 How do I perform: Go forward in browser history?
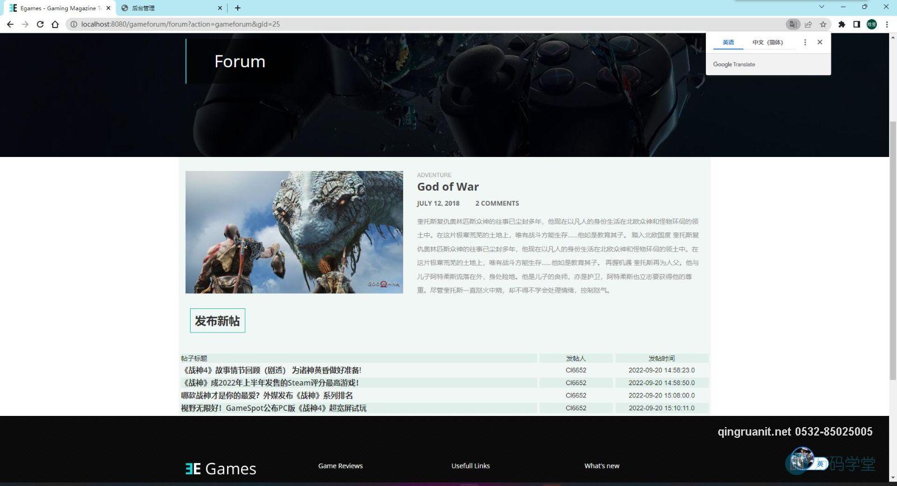point(25,24)
